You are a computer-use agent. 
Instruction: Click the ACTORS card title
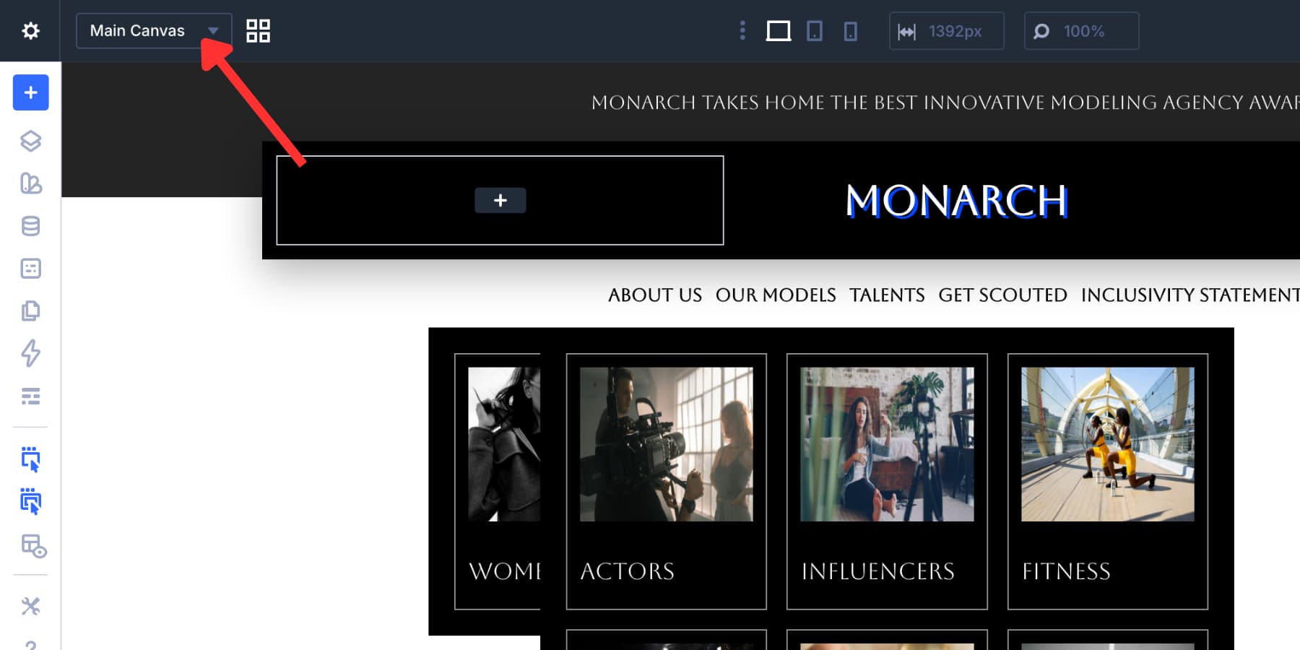click(x=628, y=571)
